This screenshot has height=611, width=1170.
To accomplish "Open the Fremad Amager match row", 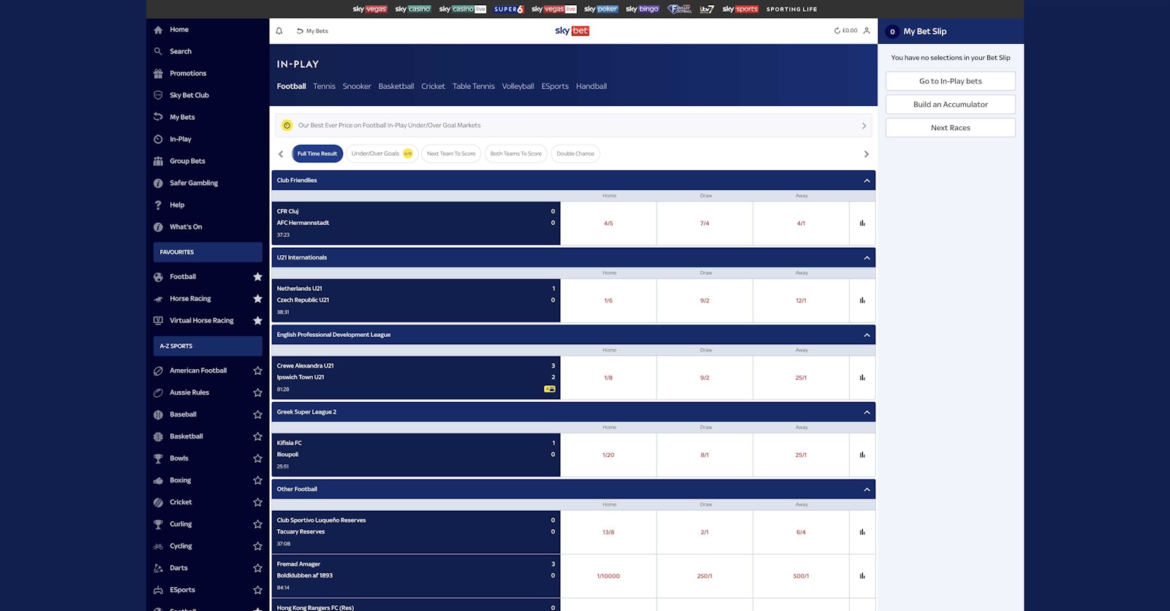I will click(415, 576).
